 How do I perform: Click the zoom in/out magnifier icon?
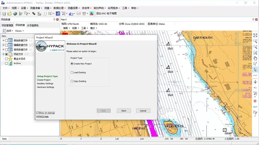255,47
